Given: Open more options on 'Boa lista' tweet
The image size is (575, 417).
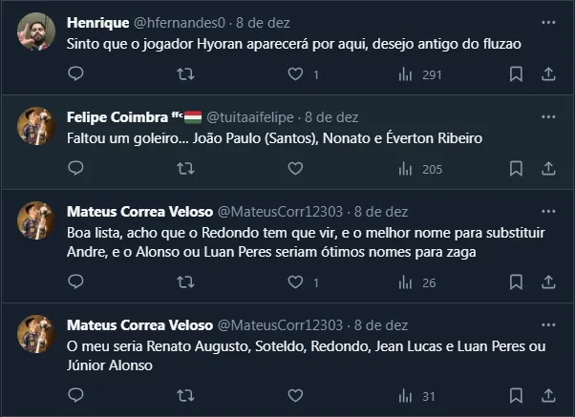Looking at the screenshot, I should 548,212.
